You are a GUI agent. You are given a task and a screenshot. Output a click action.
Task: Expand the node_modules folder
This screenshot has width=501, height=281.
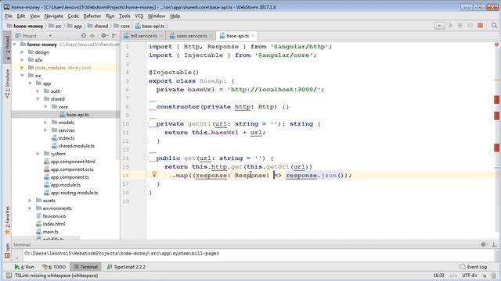22,68
